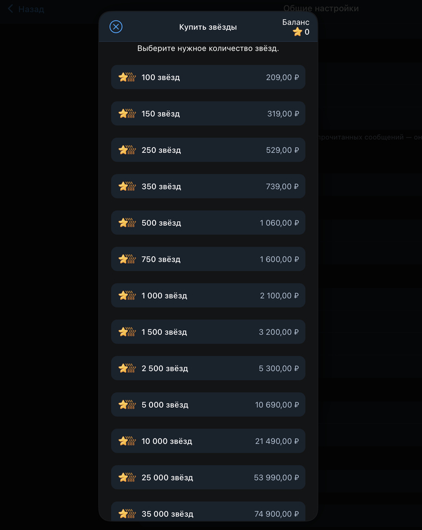Go back using the Назад button

[x=26, y=9]
